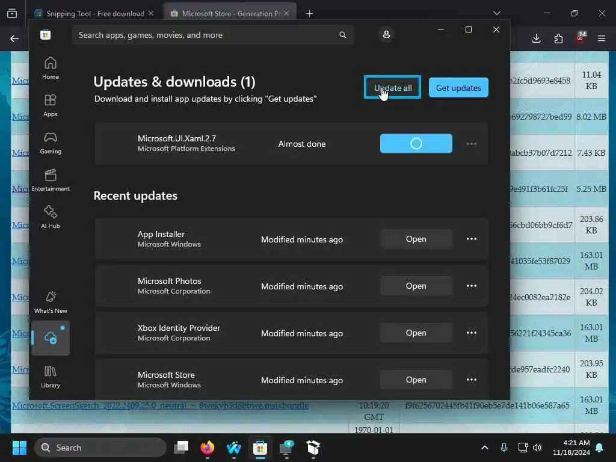
Task: Open more options for Microsoft Photos
Action: pos(472,286)
